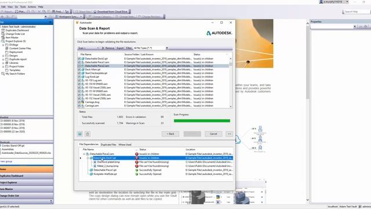Uncheck the VE-150 Lug.iam checkbox
Image resolution: width=371 pixels, height=209 pixels.
[x=79, y=80]
